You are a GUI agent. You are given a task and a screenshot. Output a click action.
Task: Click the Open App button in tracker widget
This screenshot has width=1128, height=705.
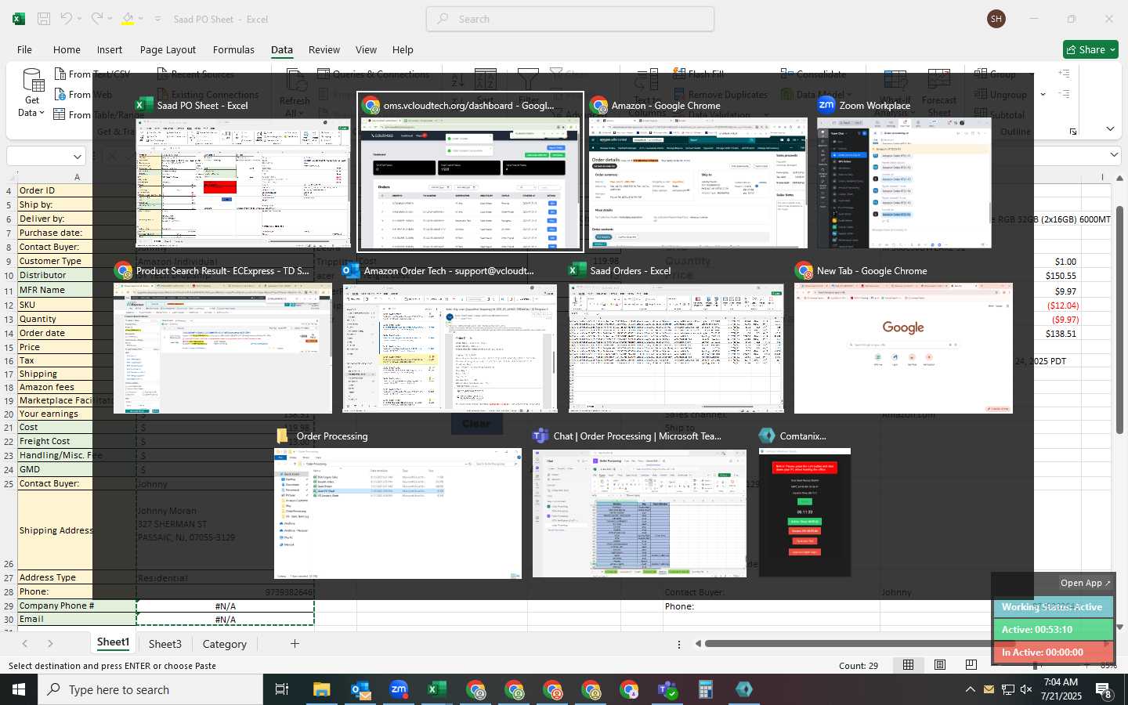pyautogui.click(x=1086, y=583)
